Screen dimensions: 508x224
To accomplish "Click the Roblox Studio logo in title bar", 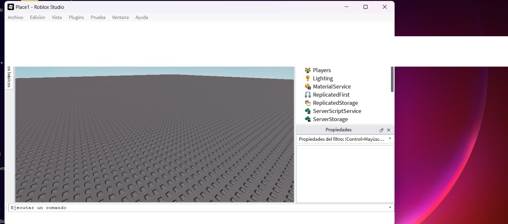I will [10, 7].
